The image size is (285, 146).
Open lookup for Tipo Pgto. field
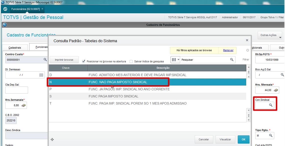point(271,135)
